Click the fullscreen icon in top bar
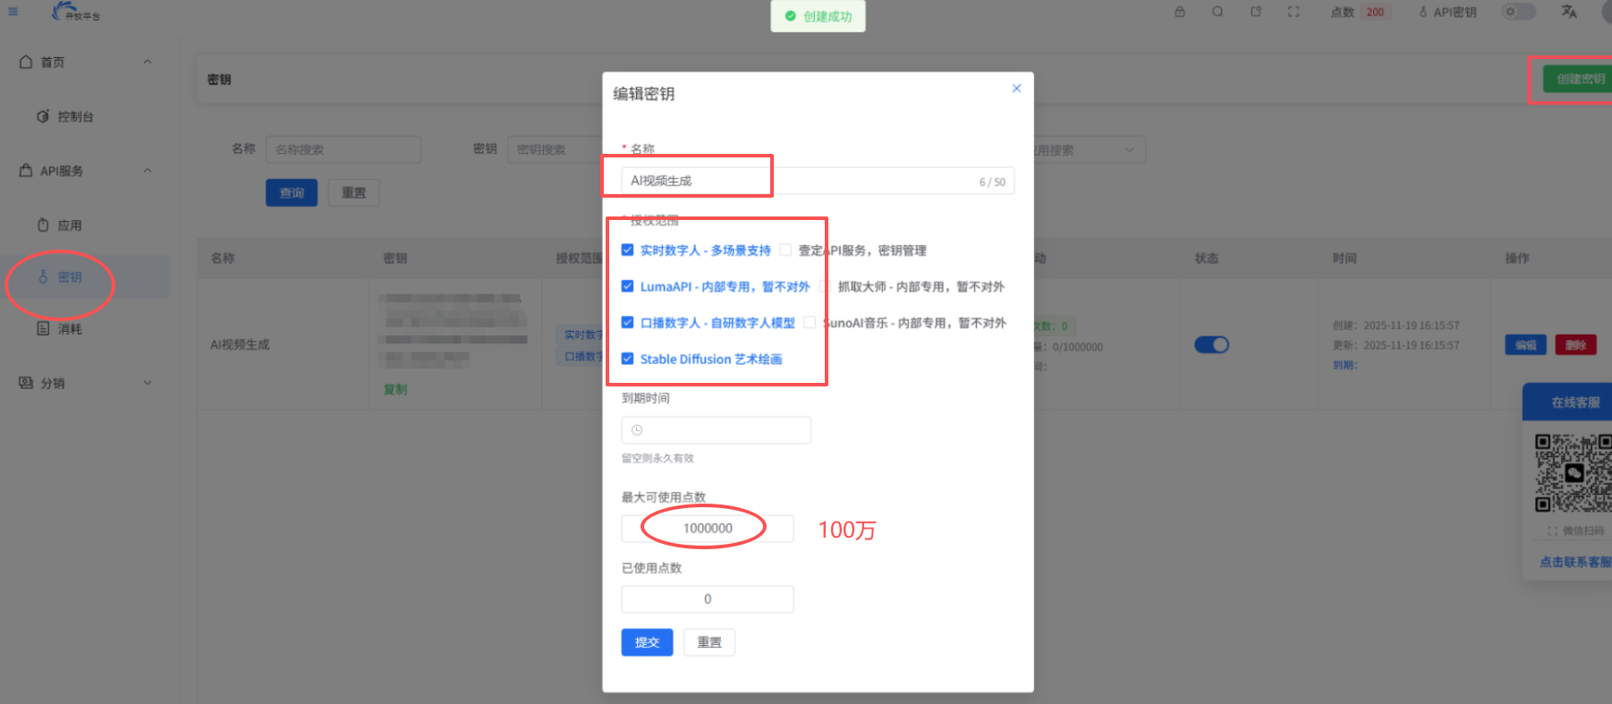Screen dimensions: 1612x704 point(1294,12)
